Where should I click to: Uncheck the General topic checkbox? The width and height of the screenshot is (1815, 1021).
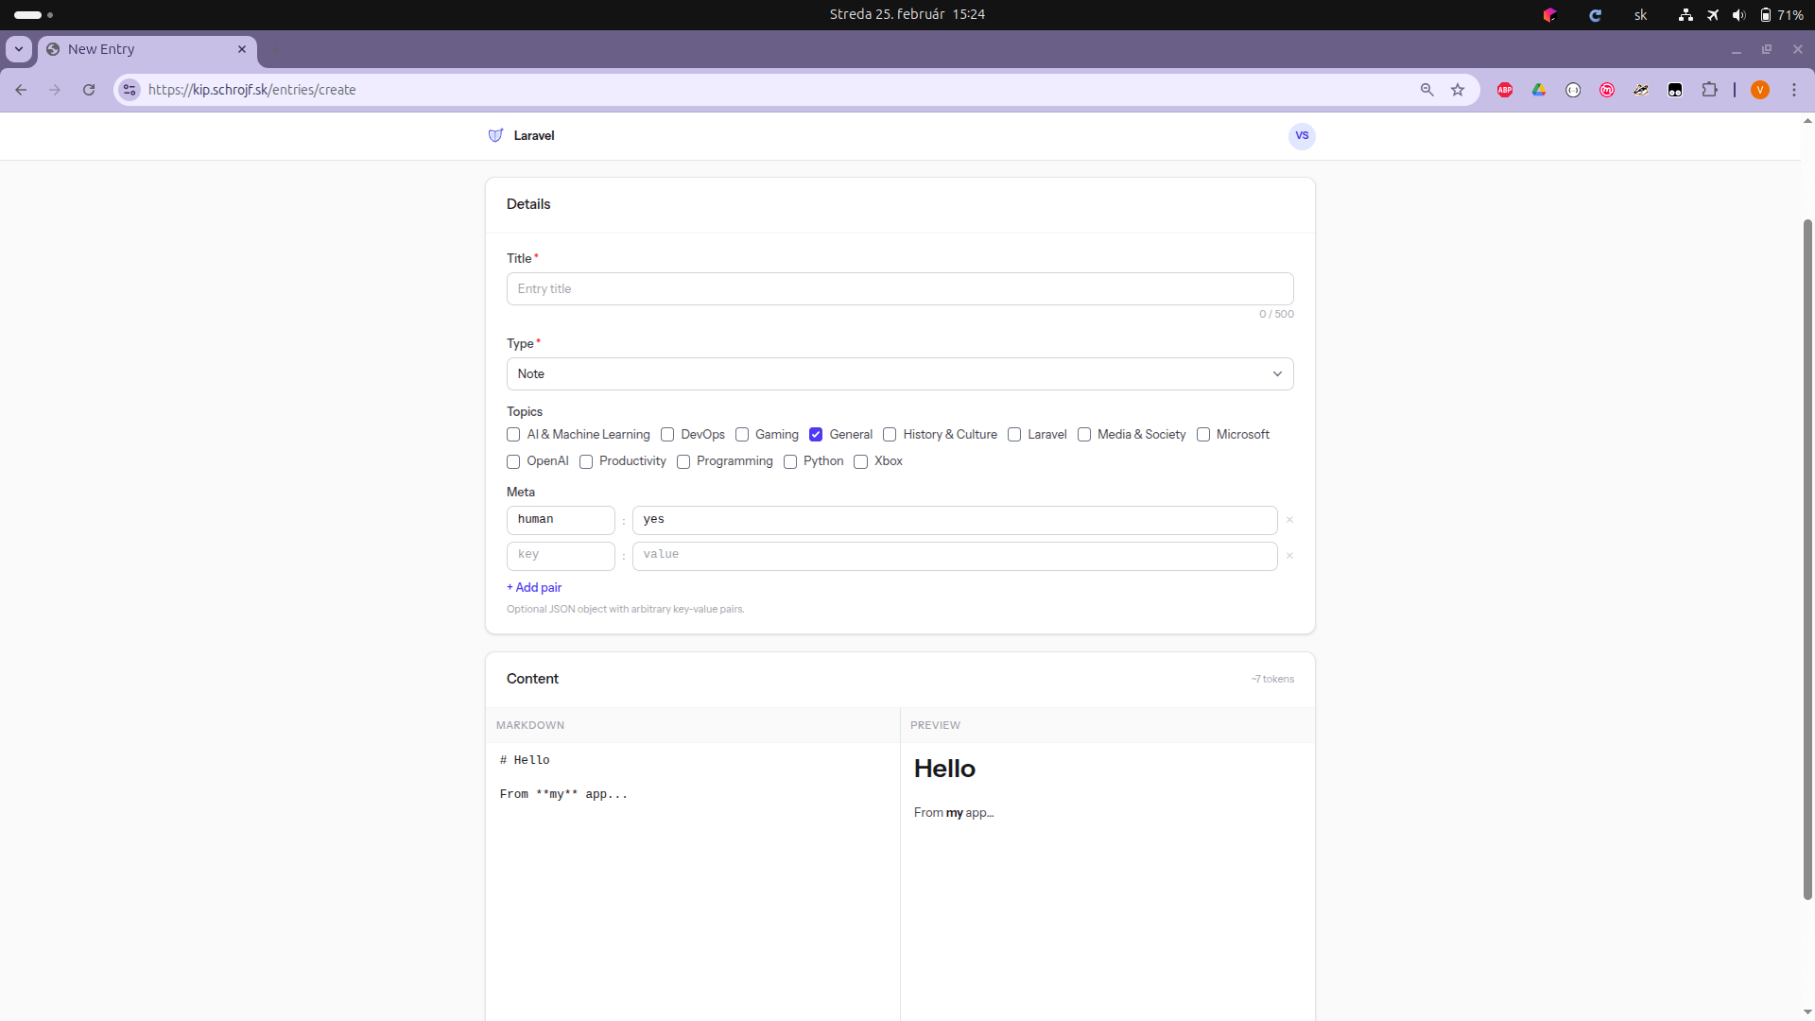(x=816, y=435)
